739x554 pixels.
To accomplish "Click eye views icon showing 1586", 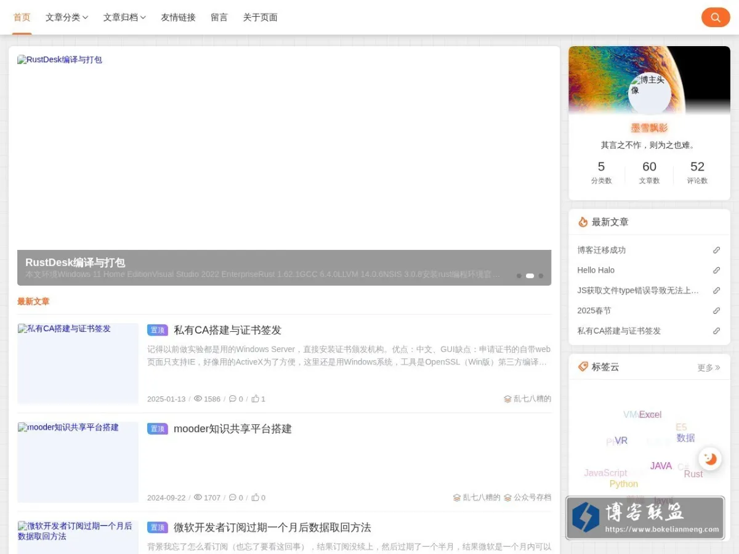I will [x=198, y=399].
